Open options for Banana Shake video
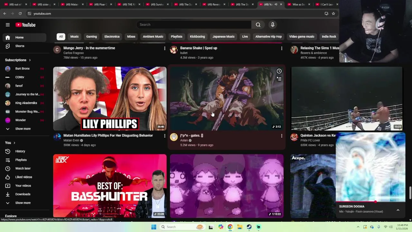Viewport: 412px width, 232px height. click(282, 48)
